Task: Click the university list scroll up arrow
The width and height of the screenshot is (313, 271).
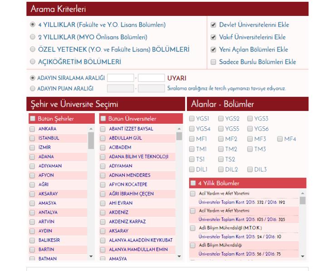Action: 179,129
